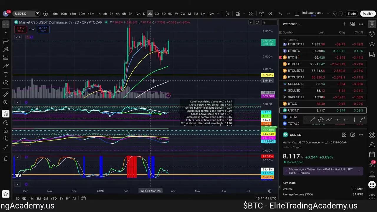This screenshot has height=212, width=377.
Task: Open alerts panel in right sidebar
Action: pyautogui.click(x=372, y=34)
